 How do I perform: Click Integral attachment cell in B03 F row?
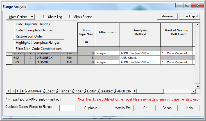[x=107, y=62]
